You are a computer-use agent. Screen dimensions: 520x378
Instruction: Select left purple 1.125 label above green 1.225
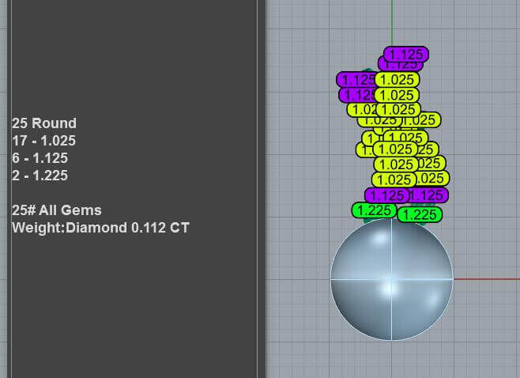[386, 195]
